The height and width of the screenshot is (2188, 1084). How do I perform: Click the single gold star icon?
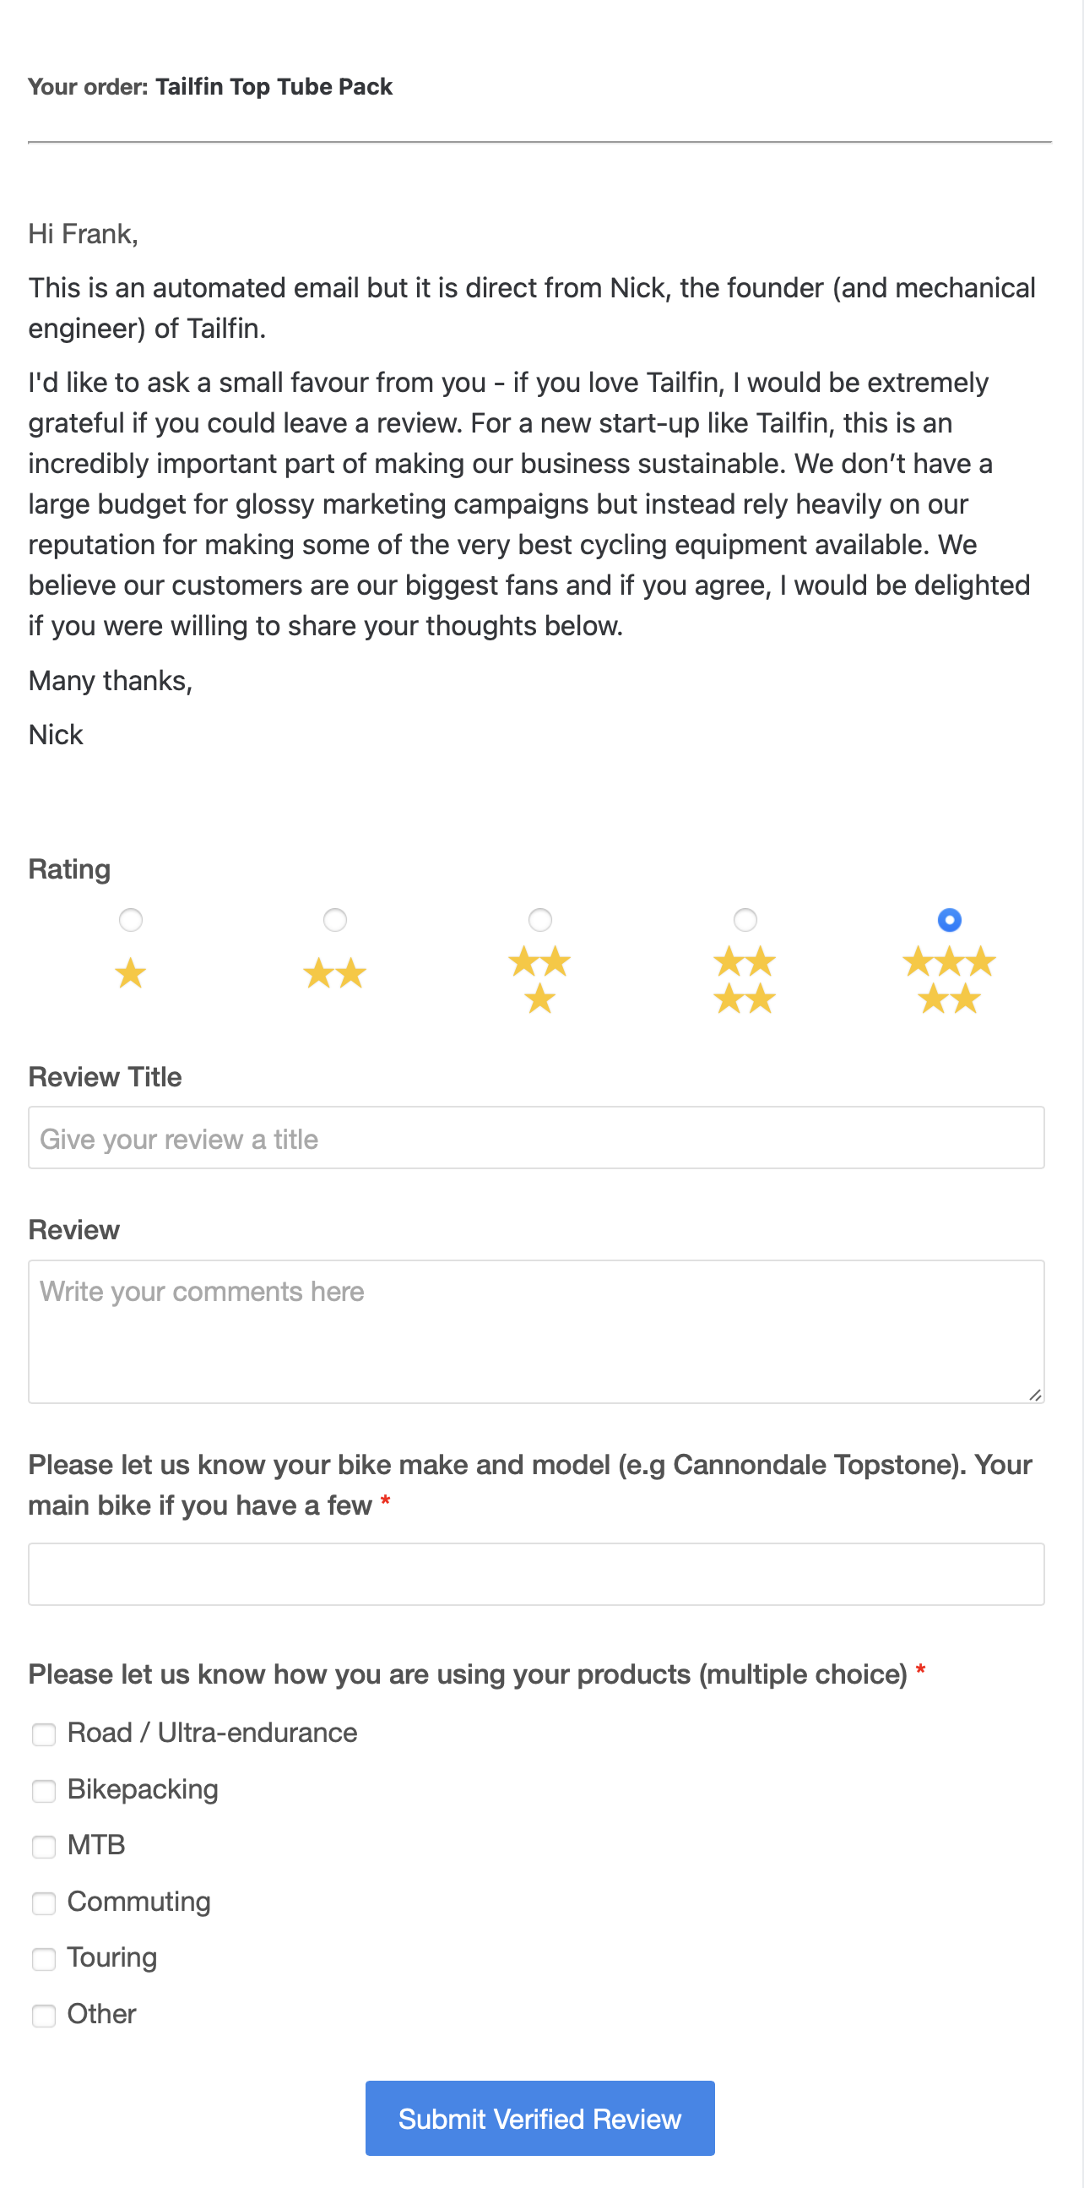tap(131, 973)
